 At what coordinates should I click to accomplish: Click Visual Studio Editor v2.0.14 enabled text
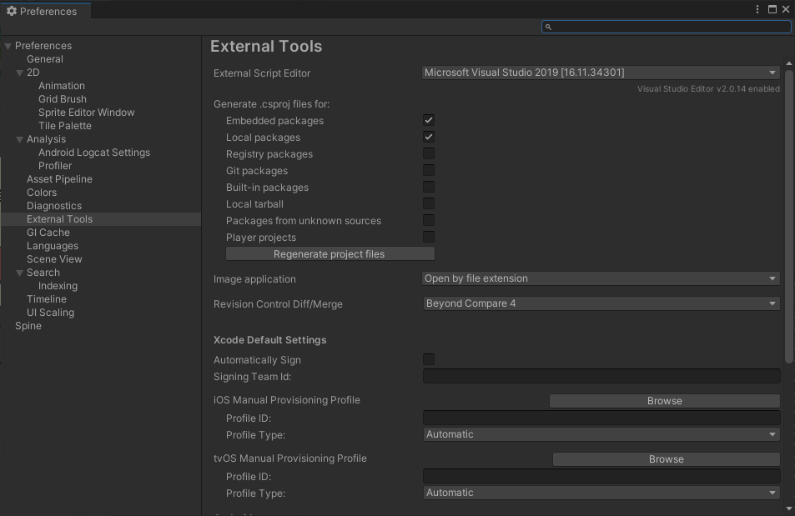(x=708, y=88)
